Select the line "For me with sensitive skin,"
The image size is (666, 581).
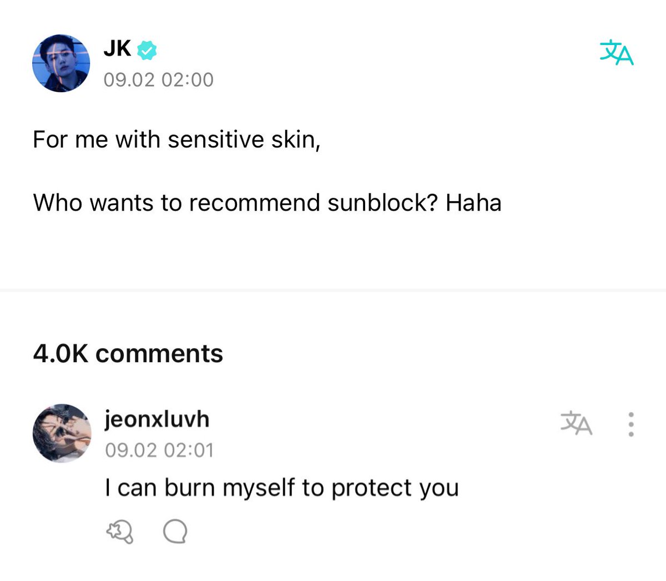176,139
